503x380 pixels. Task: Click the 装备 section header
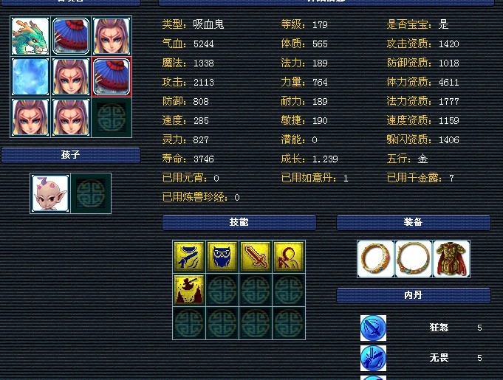pos(414,222)
